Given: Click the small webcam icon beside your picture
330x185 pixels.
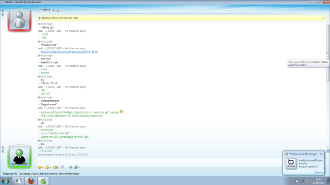Looking at the screenshot, I should (3, 151).
